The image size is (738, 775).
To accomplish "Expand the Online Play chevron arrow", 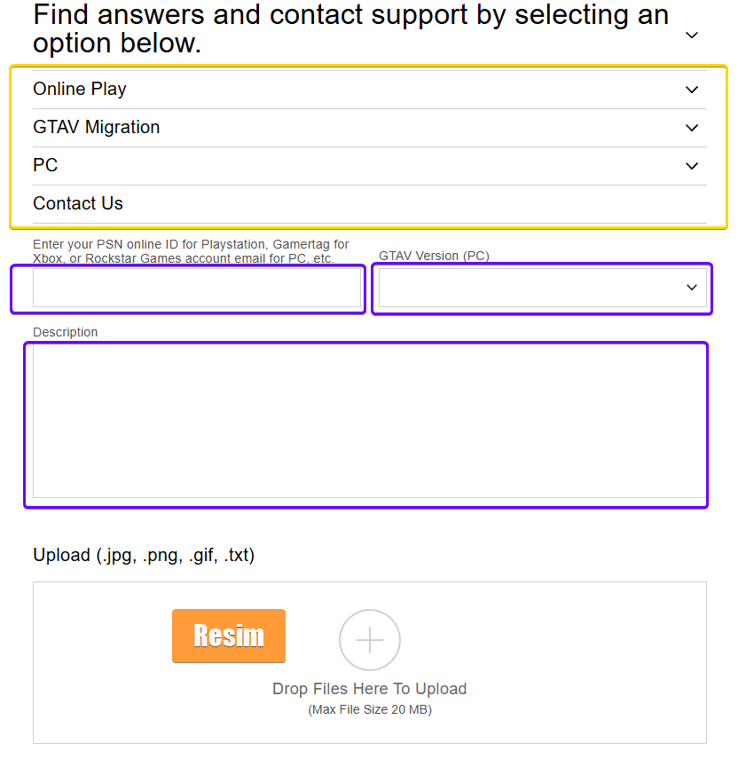I will point(692,90).
